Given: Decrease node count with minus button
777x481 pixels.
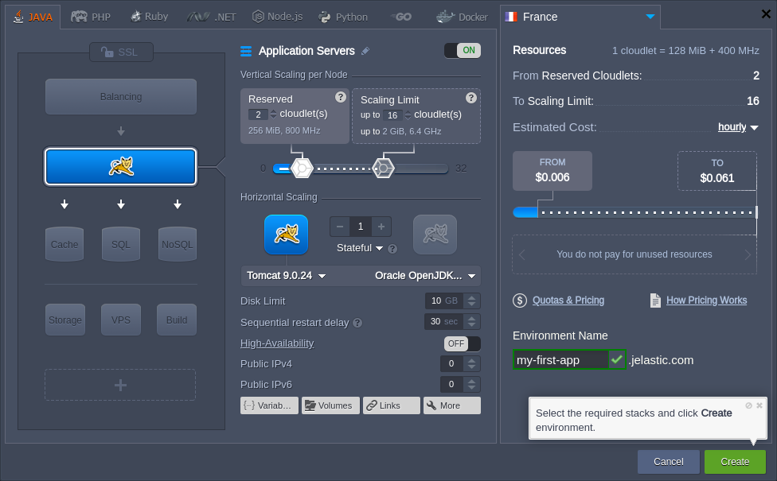Looking at the screenshot, I should (x=340, y=227).
